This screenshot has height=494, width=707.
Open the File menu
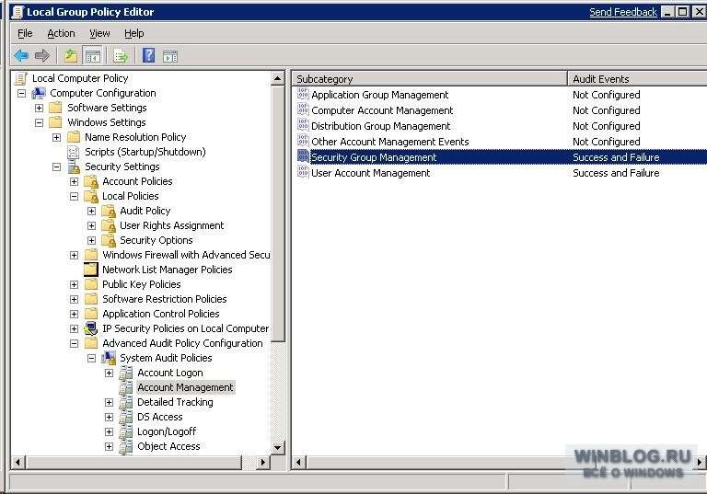25,33
